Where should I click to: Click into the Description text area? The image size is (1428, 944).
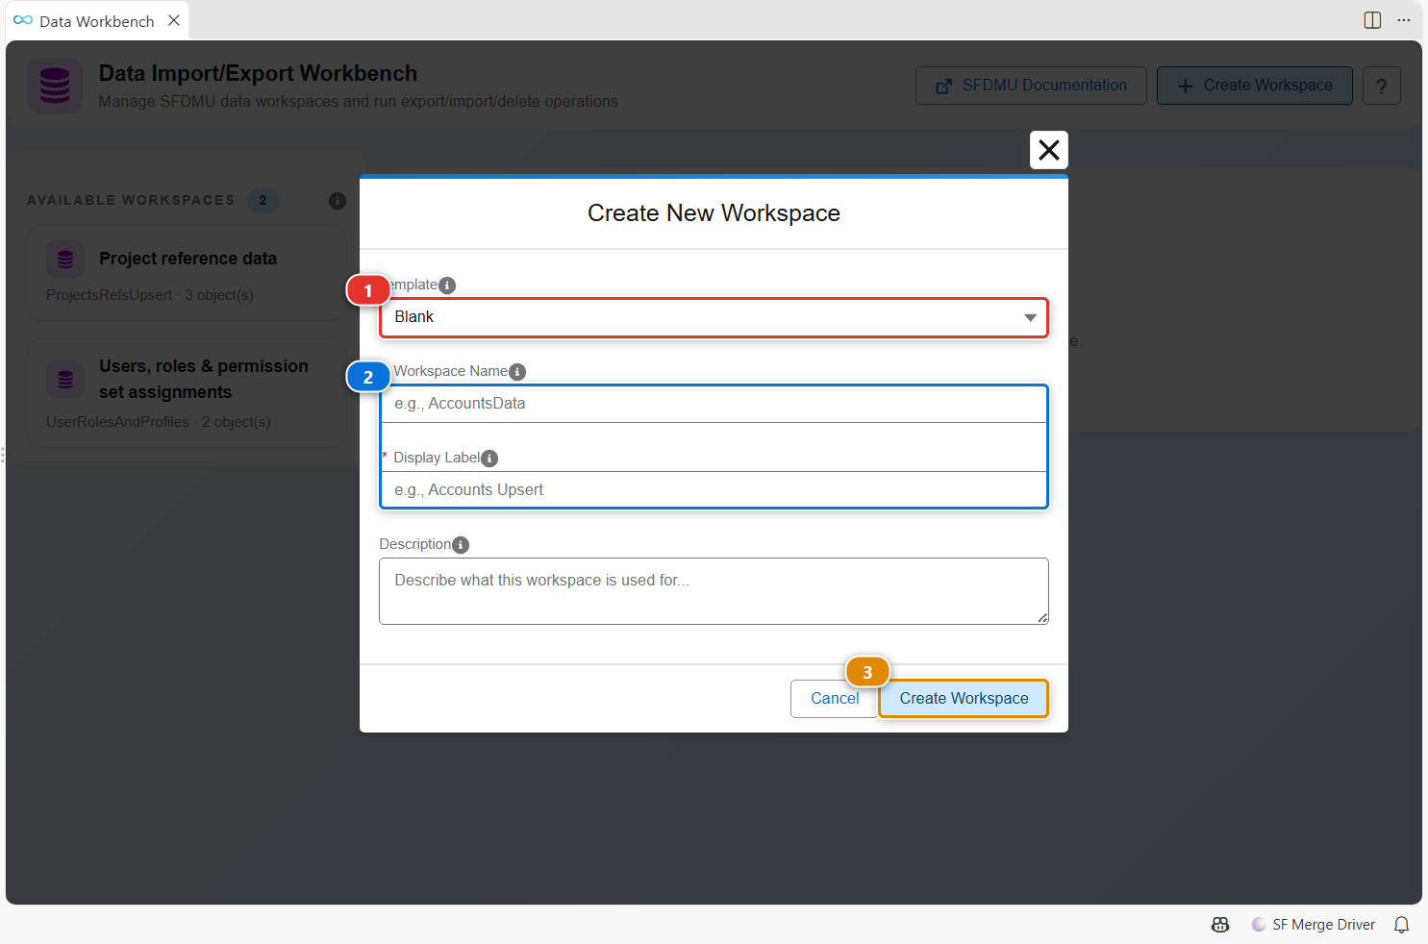click(x=714, y=591)
